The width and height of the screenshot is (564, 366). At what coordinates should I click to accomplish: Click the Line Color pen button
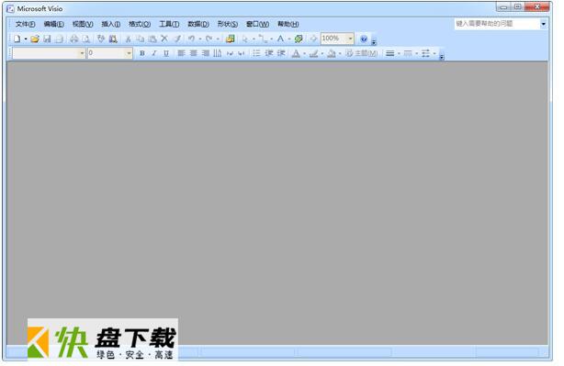click(313, 53)
